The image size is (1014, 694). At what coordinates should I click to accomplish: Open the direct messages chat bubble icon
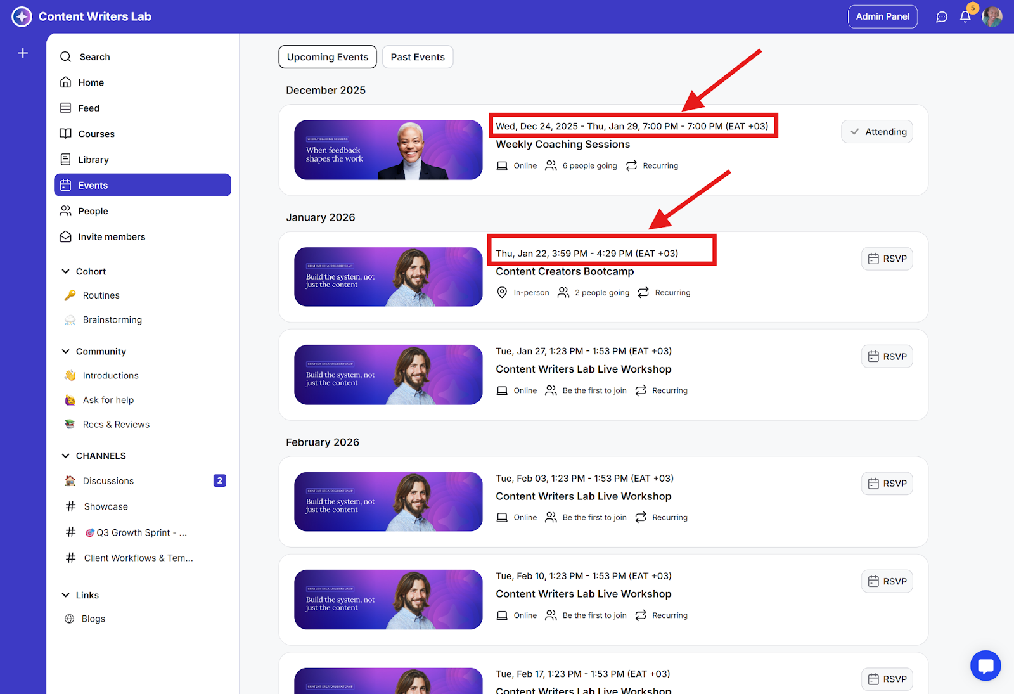pos(942,17)
